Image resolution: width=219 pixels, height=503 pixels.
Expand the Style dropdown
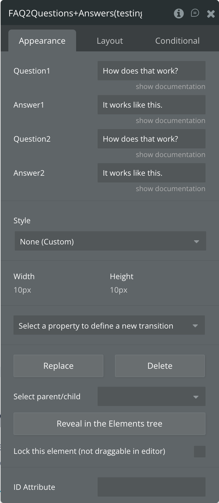(110, 241)
